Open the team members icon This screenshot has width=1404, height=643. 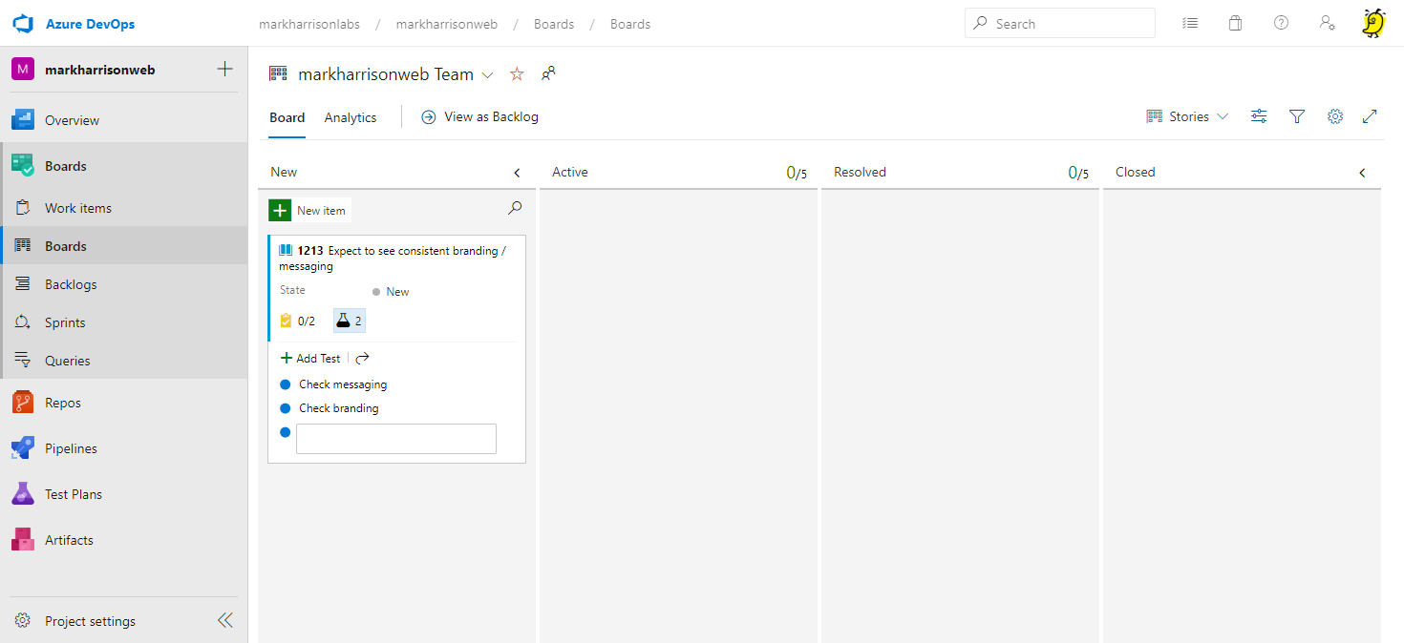click(548, 73)
